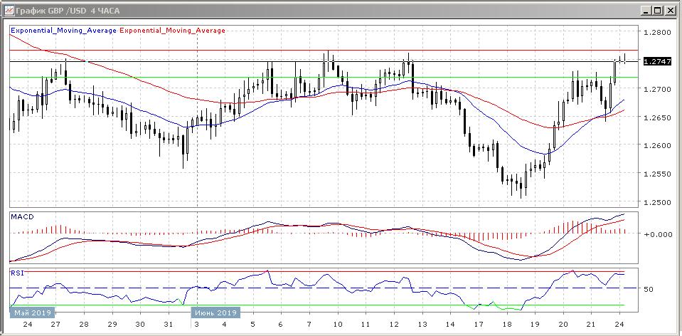The width and height of the screenshot is (682, 336).
Task: Click the 1.2800 price axis label
Action: click(x=656, y=33)
